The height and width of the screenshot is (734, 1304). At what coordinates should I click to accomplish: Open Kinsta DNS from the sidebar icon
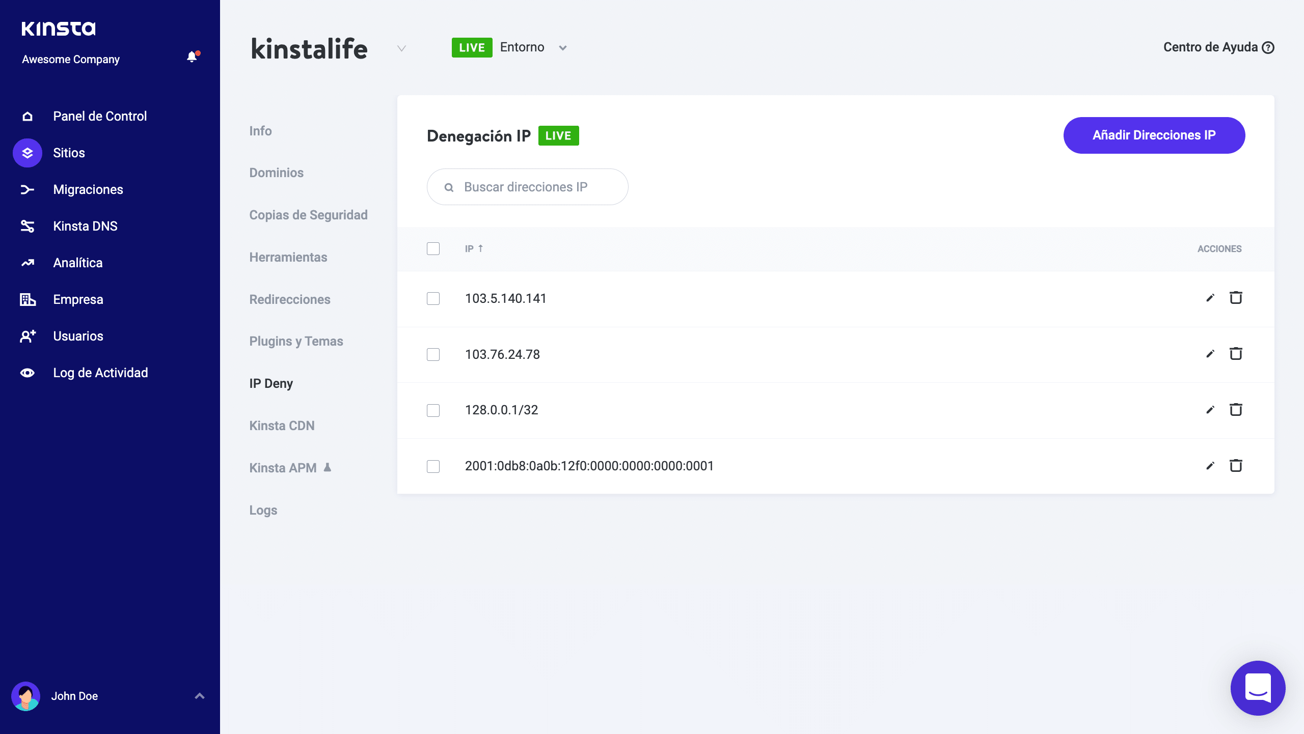[x=28, y=226]
